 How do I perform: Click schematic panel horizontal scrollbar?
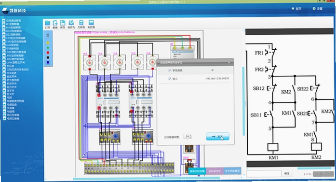point(314,168)
